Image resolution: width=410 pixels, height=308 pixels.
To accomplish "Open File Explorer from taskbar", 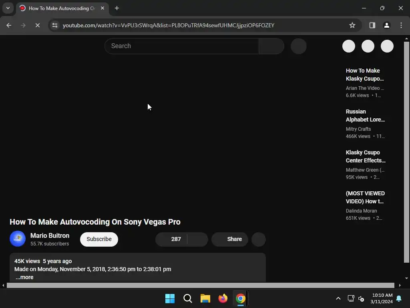I will point(205,298).
